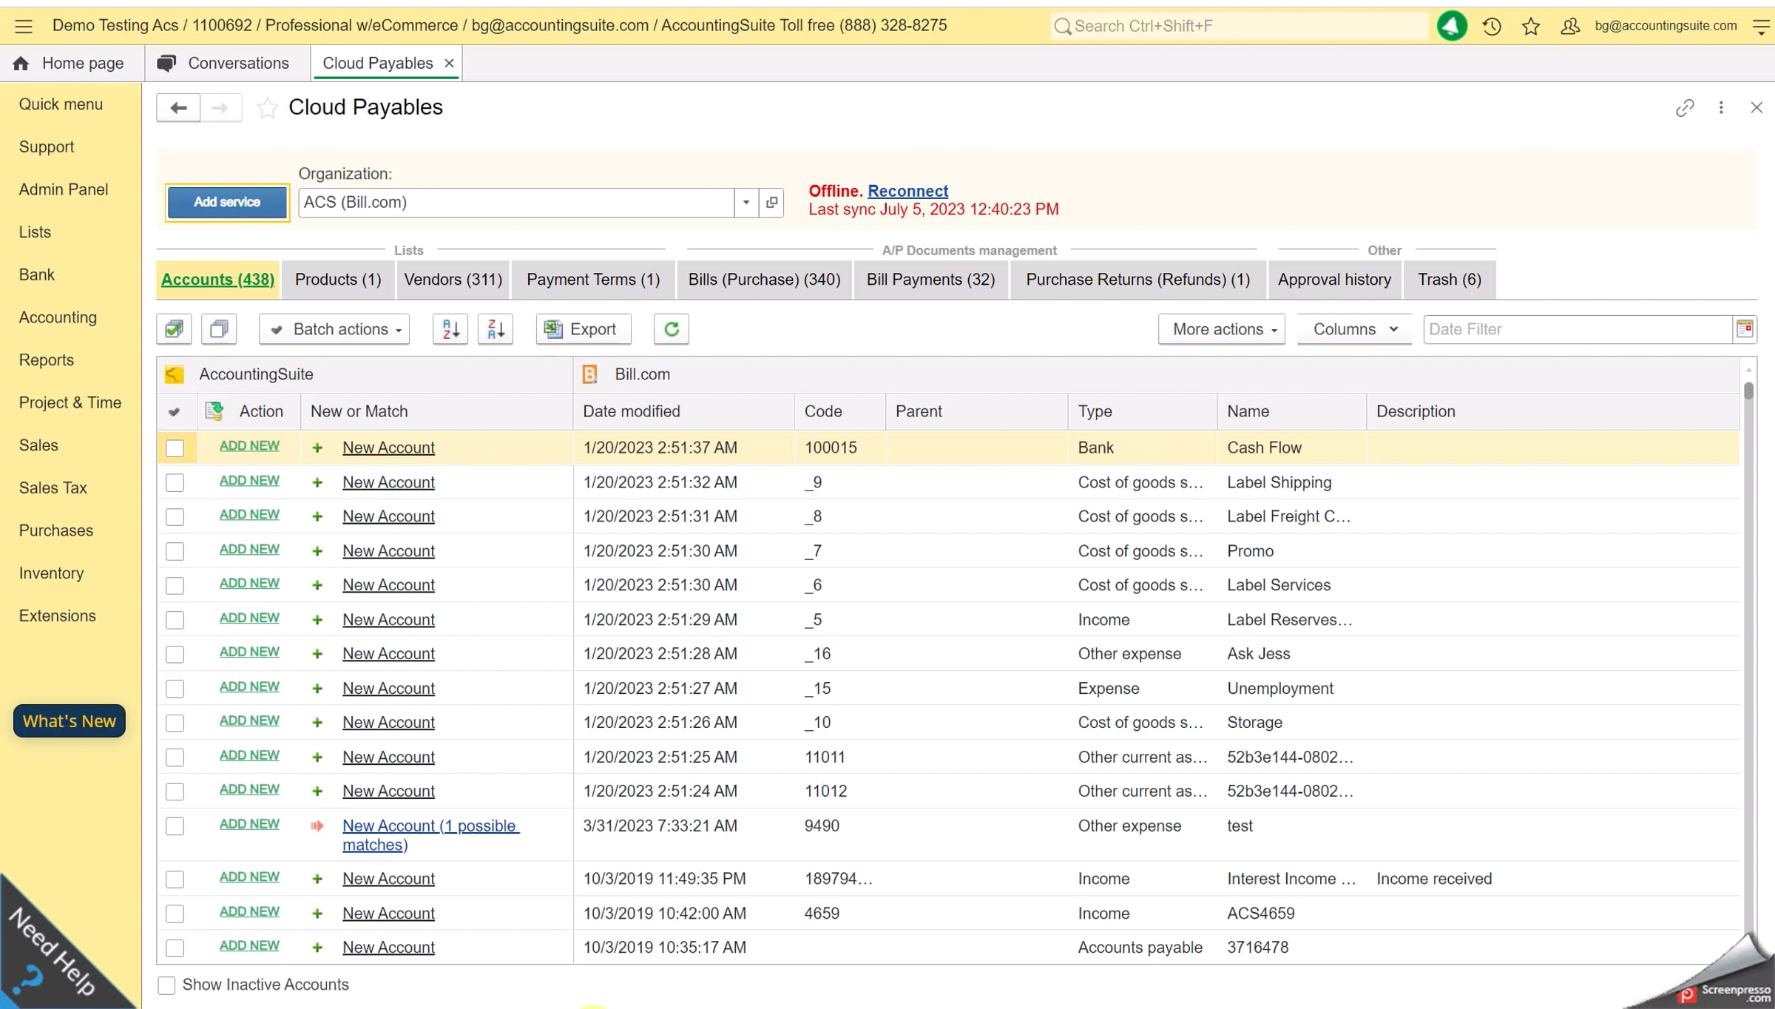Click the Reconnect link
The height and width of the screenshot is (1009, 1775).
(907, 191)
